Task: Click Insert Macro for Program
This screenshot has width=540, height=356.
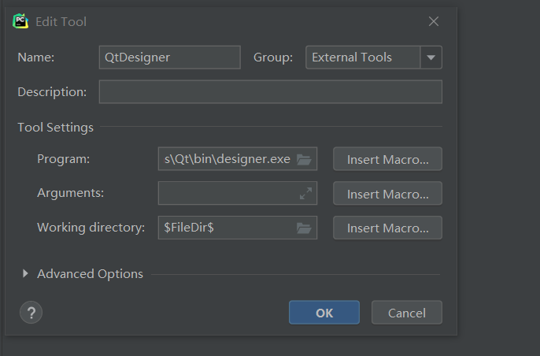Action: [387, 159]
